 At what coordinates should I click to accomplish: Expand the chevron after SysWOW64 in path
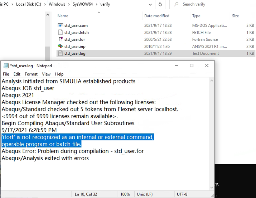[x=96, y=4]
